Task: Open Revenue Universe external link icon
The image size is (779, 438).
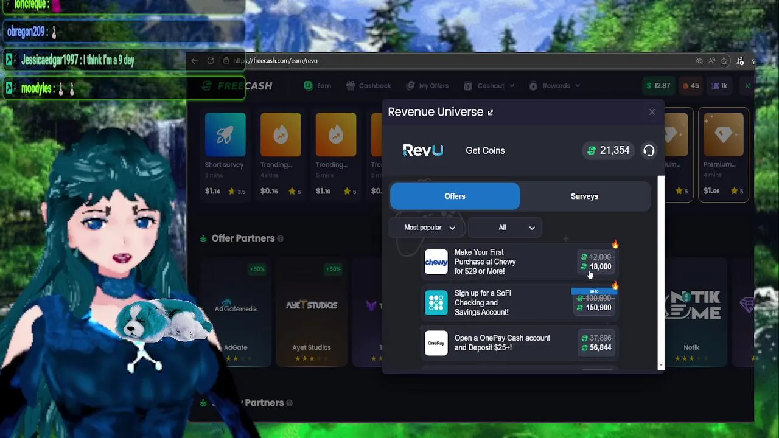Action: coord(490,113)
